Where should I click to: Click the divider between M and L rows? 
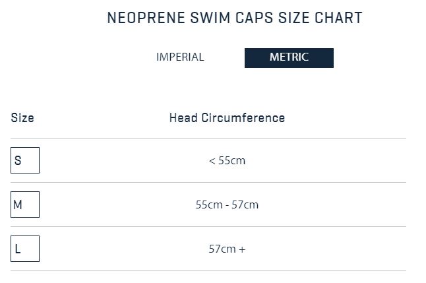tap(208, 226)
